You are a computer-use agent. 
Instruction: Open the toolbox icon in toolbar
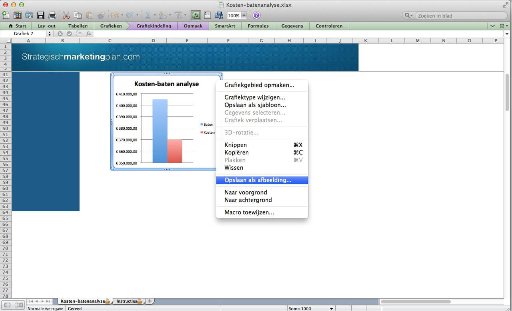point(207,15)
